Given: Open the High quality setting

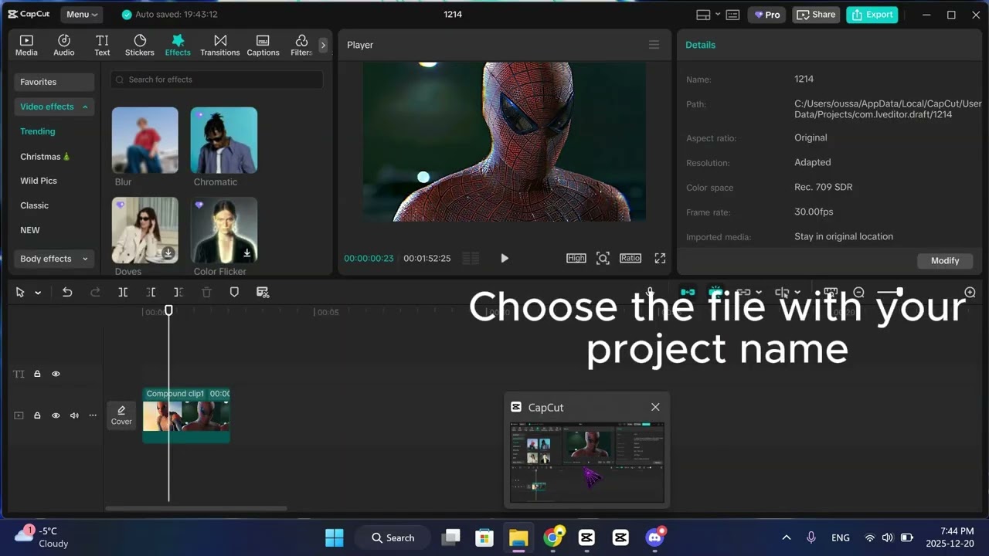Looking at the screenshot, I should [576, 259].
